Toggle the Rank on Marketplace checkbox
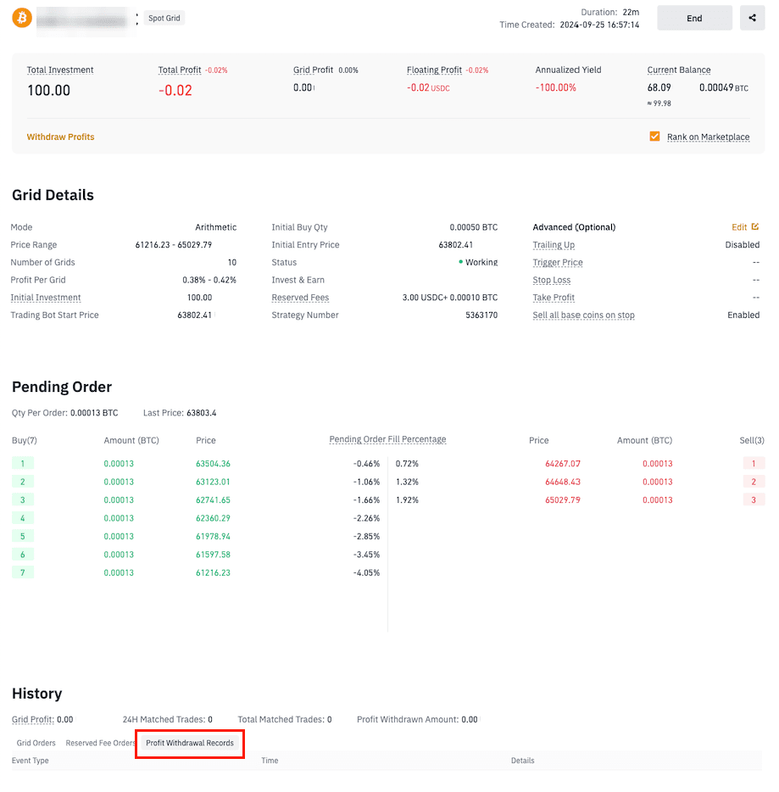 point(654,137)
